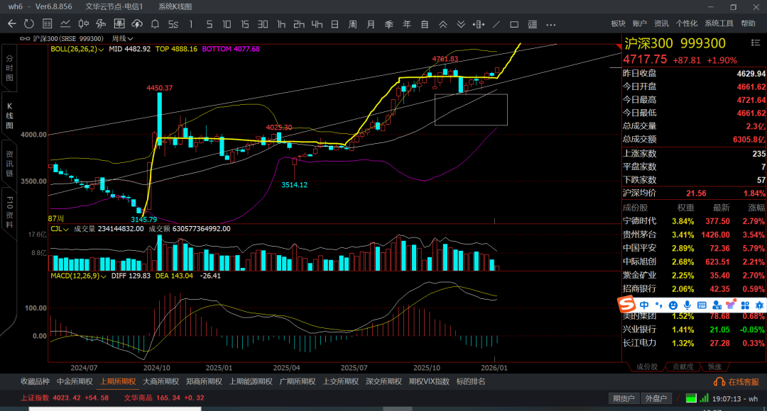Click the refresh icon in the toolbar
The height and width of the screenshot is (411, 767).
tap(29, 24)
